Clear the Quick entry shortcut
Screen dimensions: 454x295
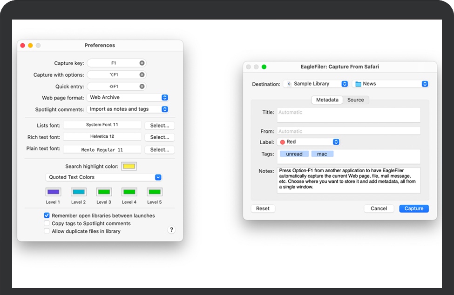pos(142,86)
